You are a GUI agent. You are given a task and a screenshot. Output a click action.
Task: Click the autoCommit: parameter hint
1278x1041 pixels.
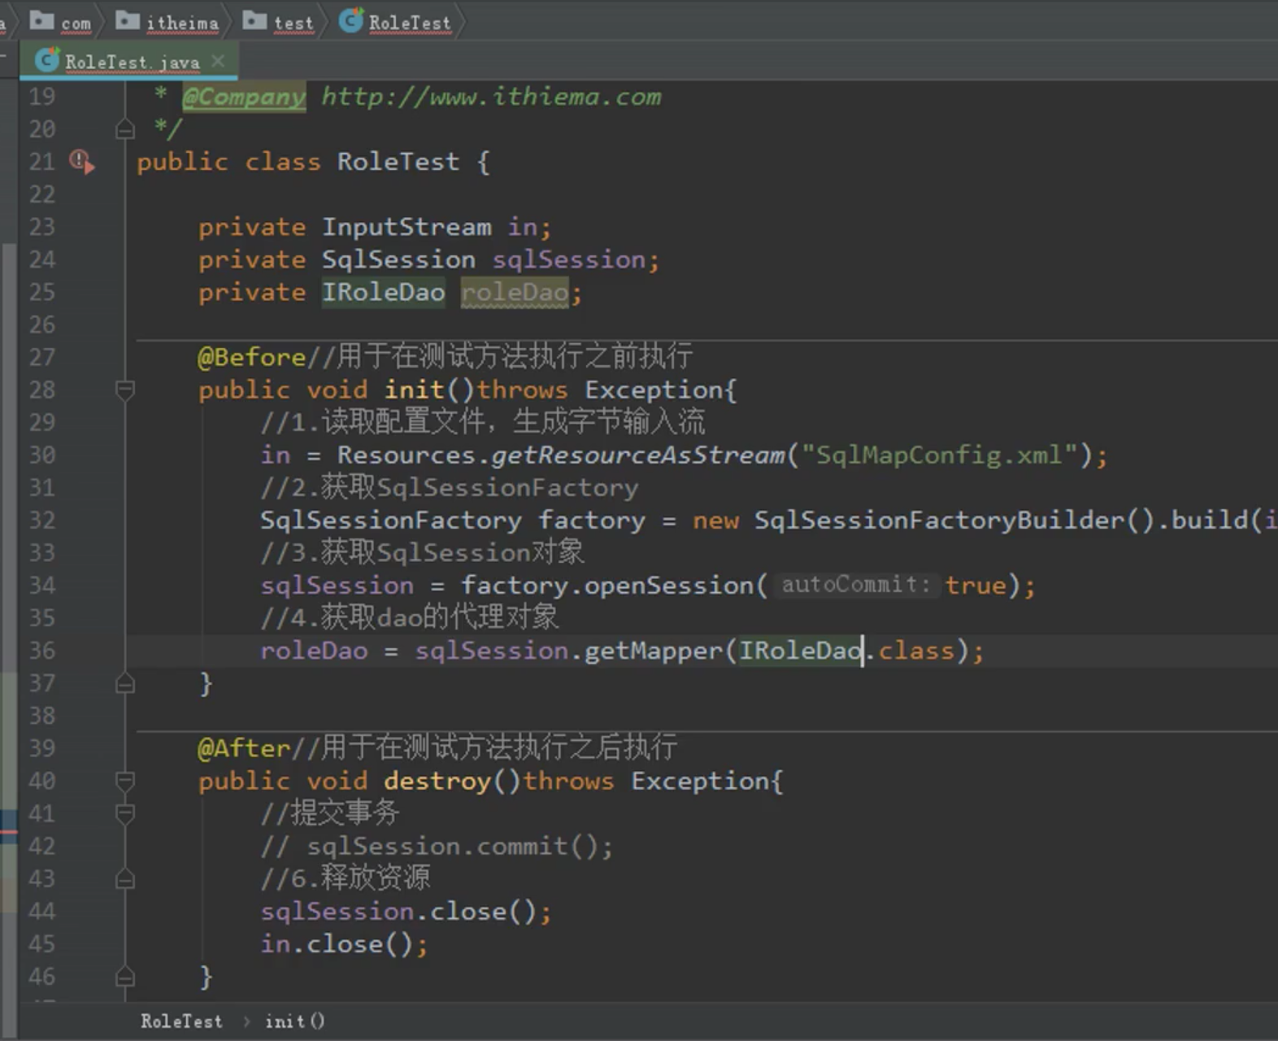pos(856,585)
